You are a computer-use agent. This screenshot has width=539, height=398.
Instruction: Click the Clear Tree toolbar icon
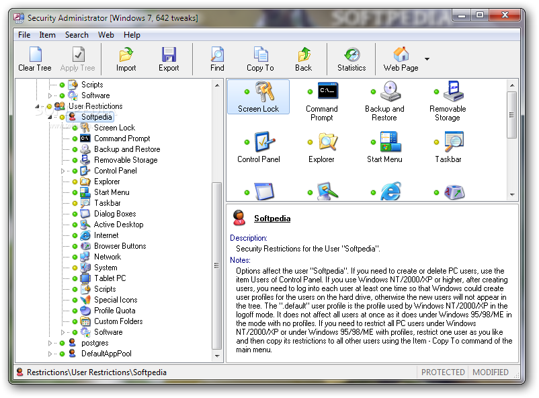pyautogui.click(x=36, y=54)
